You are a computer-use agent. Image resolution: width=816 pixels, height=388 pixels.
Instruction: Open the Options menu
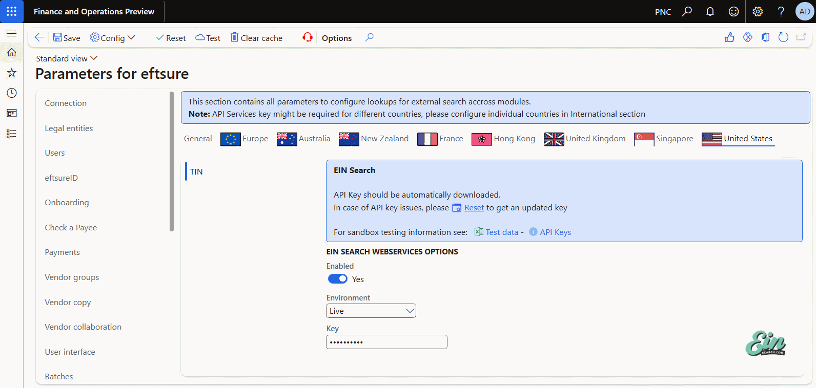pyautogui.click(x=337, y=38)
